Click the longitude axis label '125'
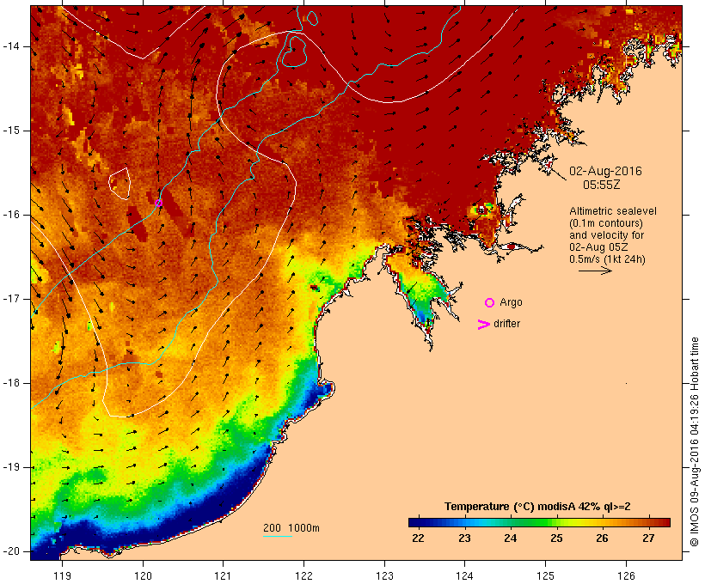 coord(545,575)
